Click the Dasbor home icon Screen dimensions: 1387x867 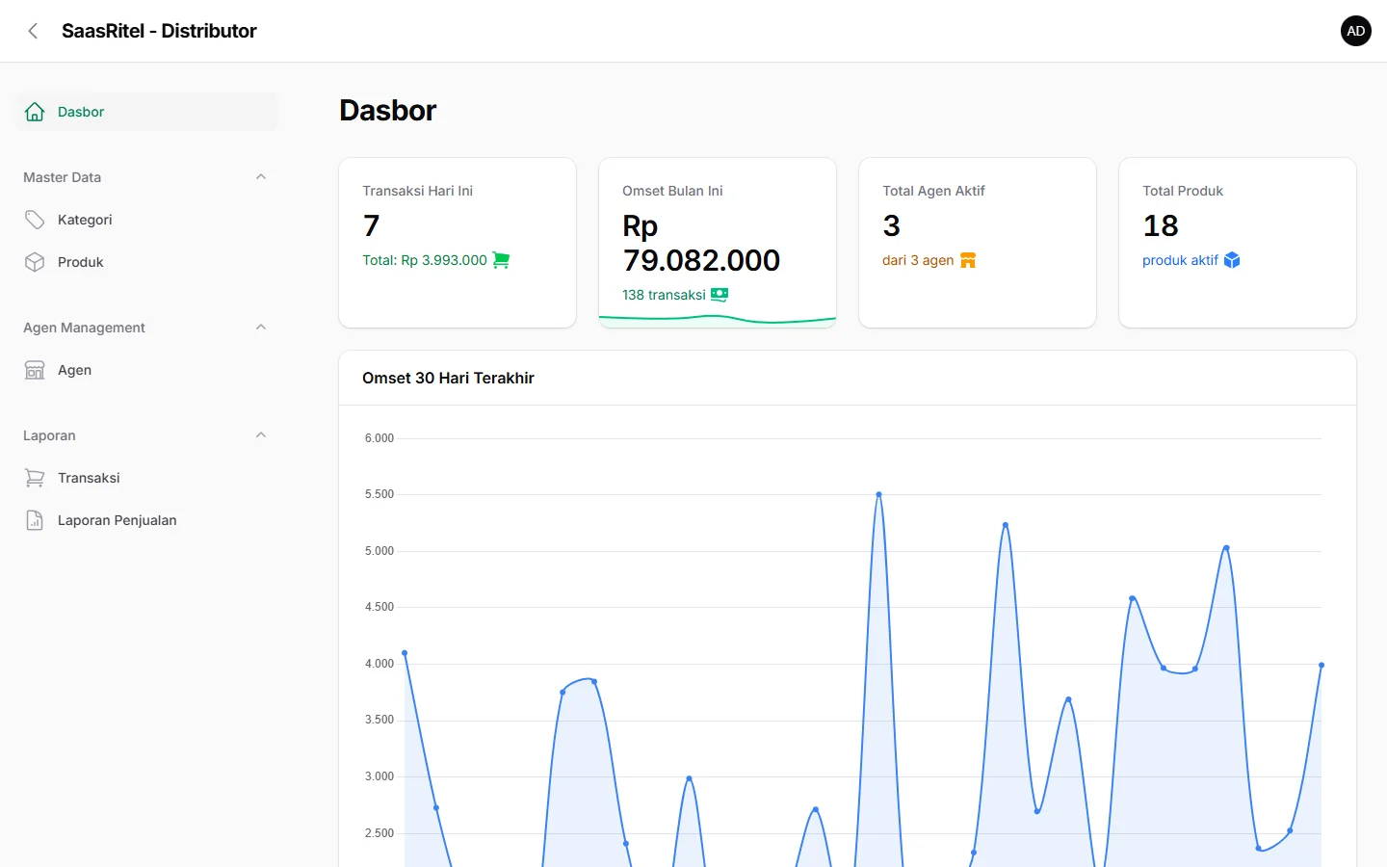coord(35,112)
